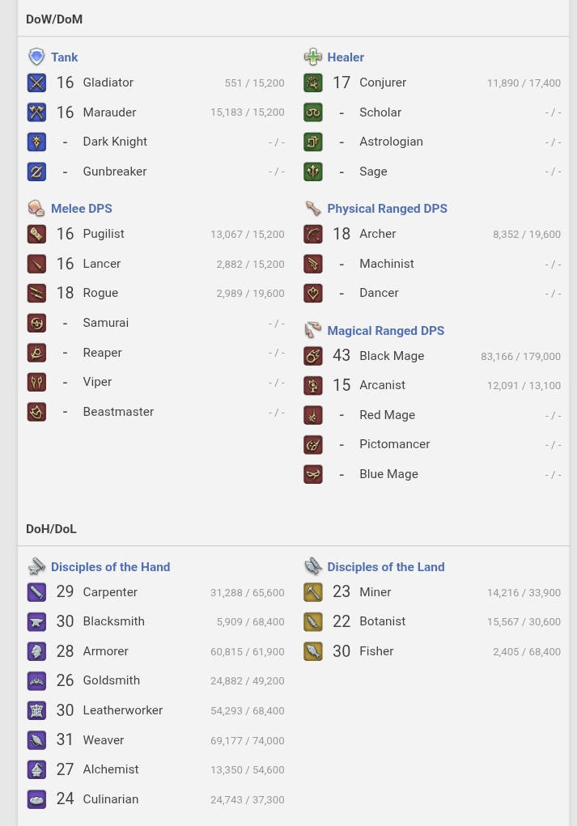Click the Black Mage job icon

(x=313, y=356)
